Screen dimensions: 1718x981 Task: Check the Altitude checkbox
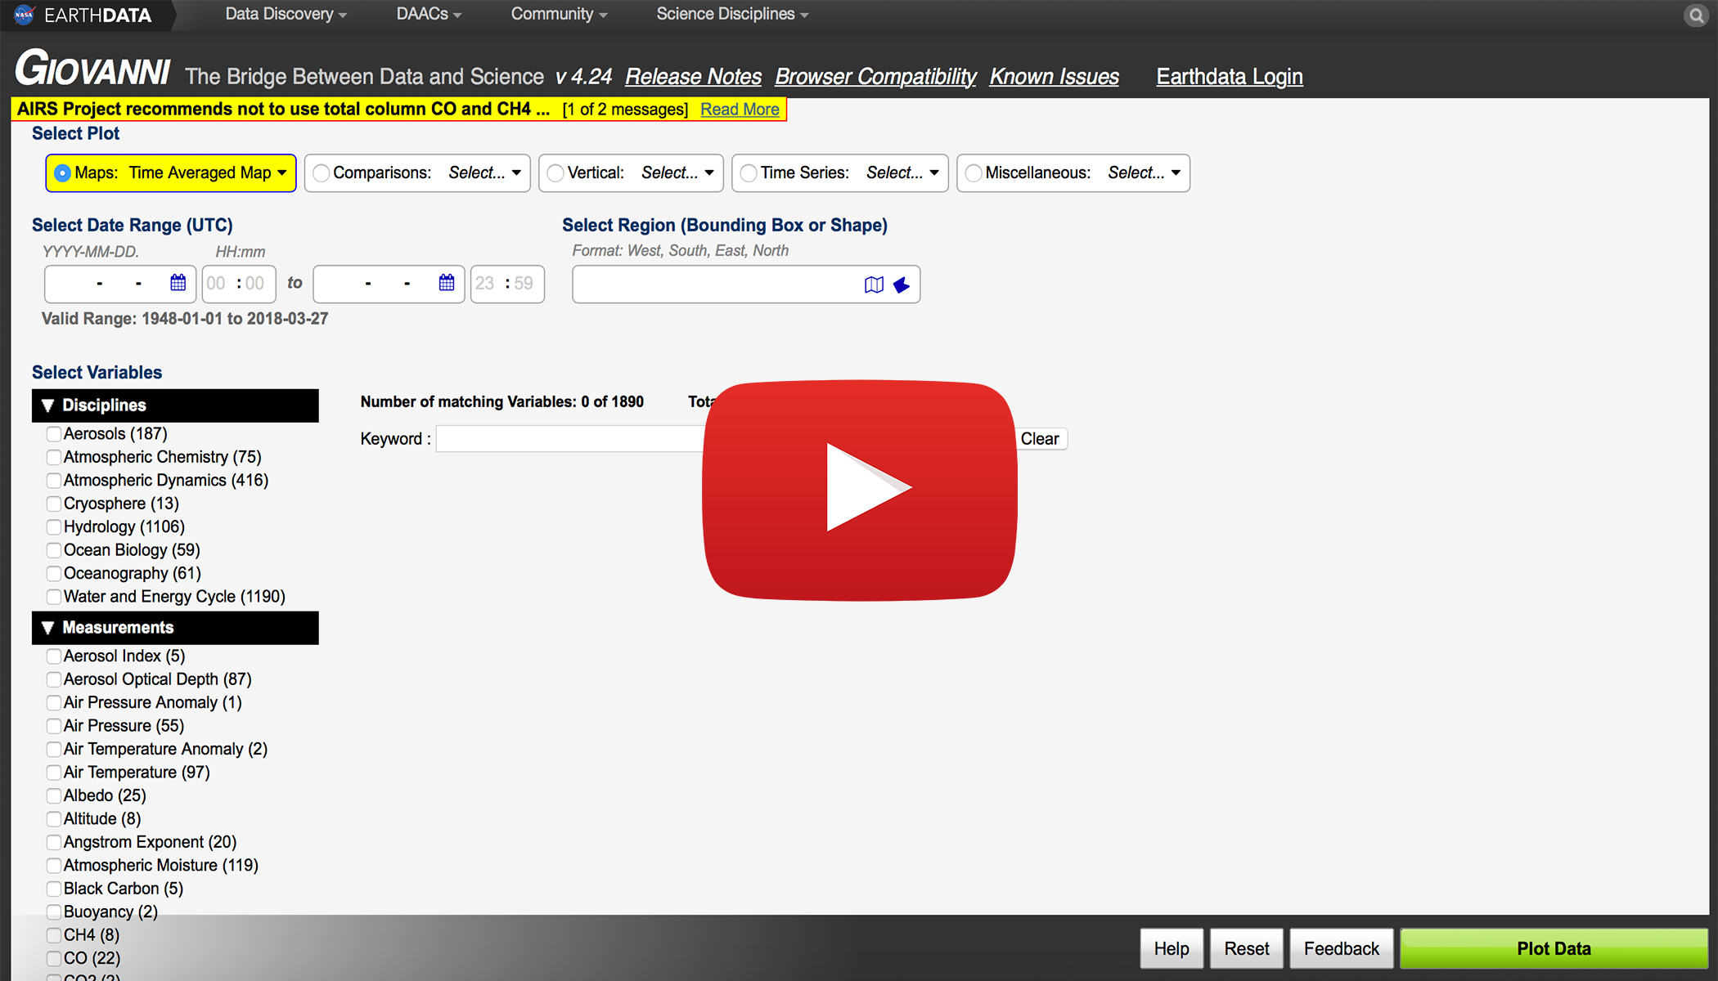[54, 819]
